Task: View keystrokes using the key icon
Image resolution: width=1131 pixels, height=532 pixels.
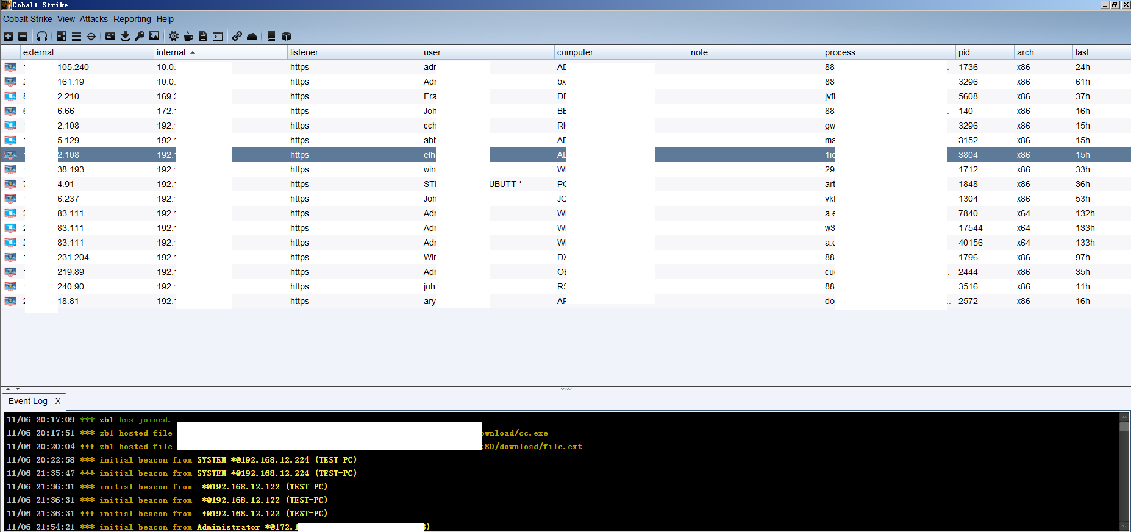Action: pyautogui.click(x=140, y=37)
